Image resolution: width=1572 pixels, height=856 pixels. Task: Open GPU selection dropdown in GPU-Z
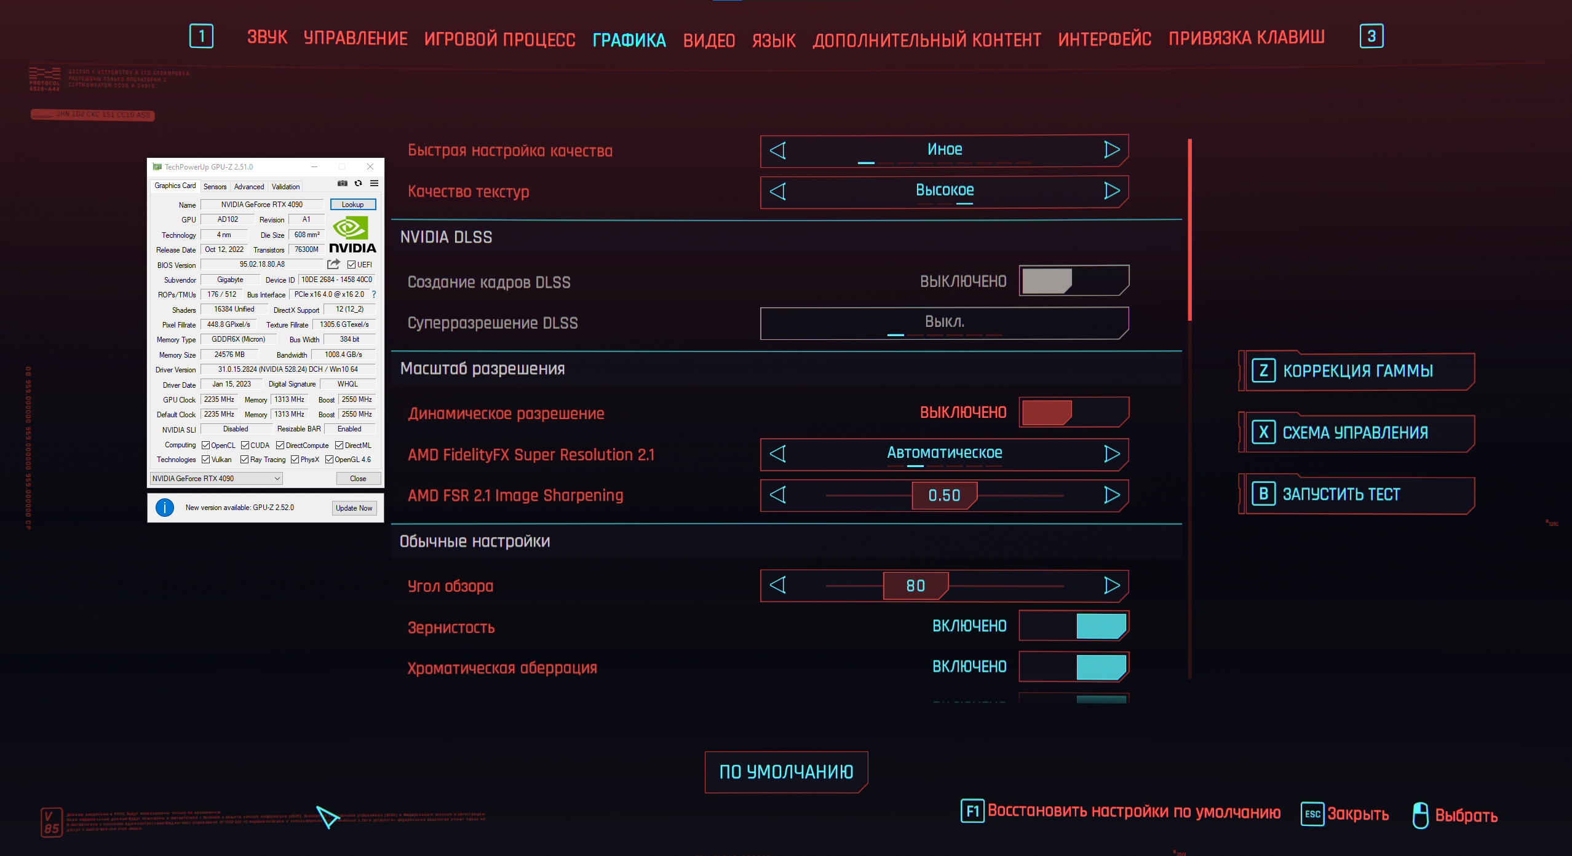click(216, 479)
